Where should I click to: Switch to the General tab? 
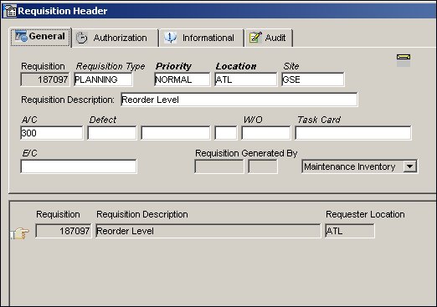click(40, 37)
